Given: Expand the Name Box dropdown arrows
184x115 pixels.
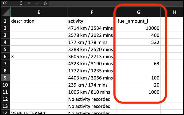Looking at the screenshot, I should click(x=21, y=4).
